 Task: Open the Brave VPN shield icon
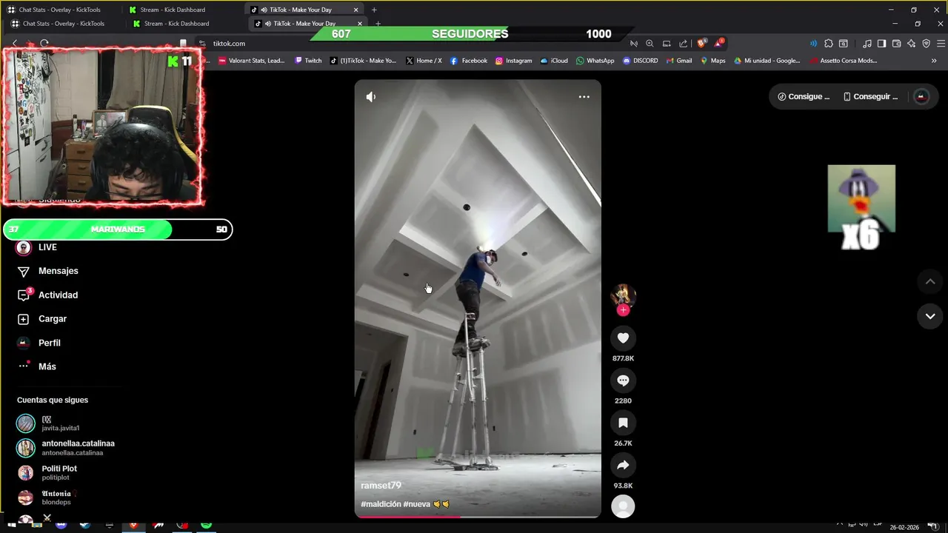[x=926, y=44]
